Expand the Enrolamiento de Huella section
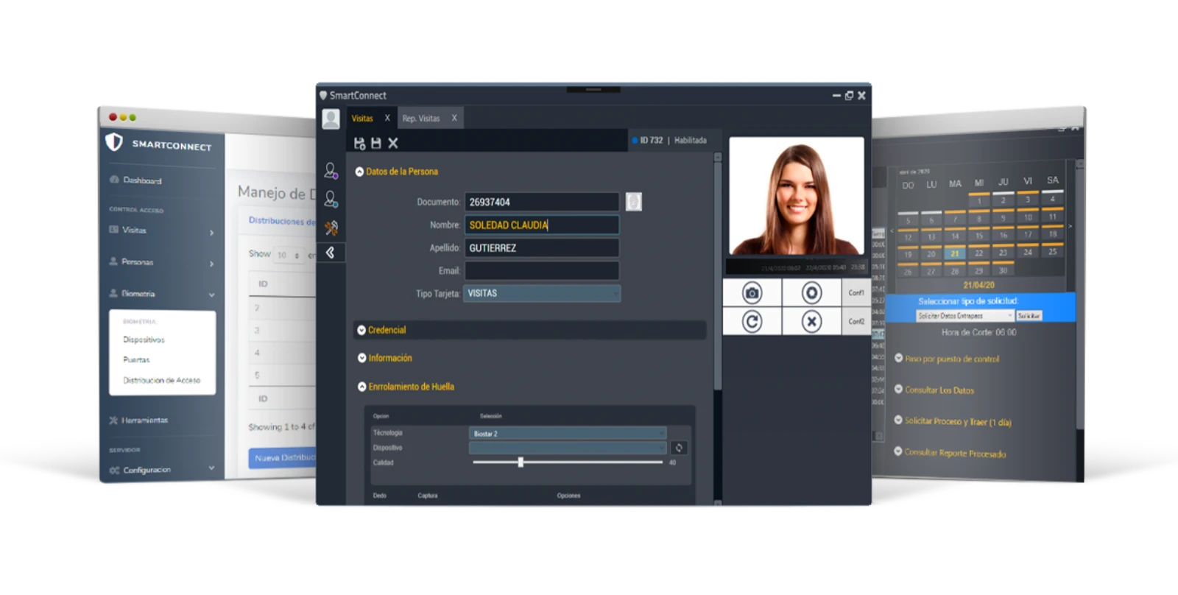1178x595 pixels. click(406, 387)
